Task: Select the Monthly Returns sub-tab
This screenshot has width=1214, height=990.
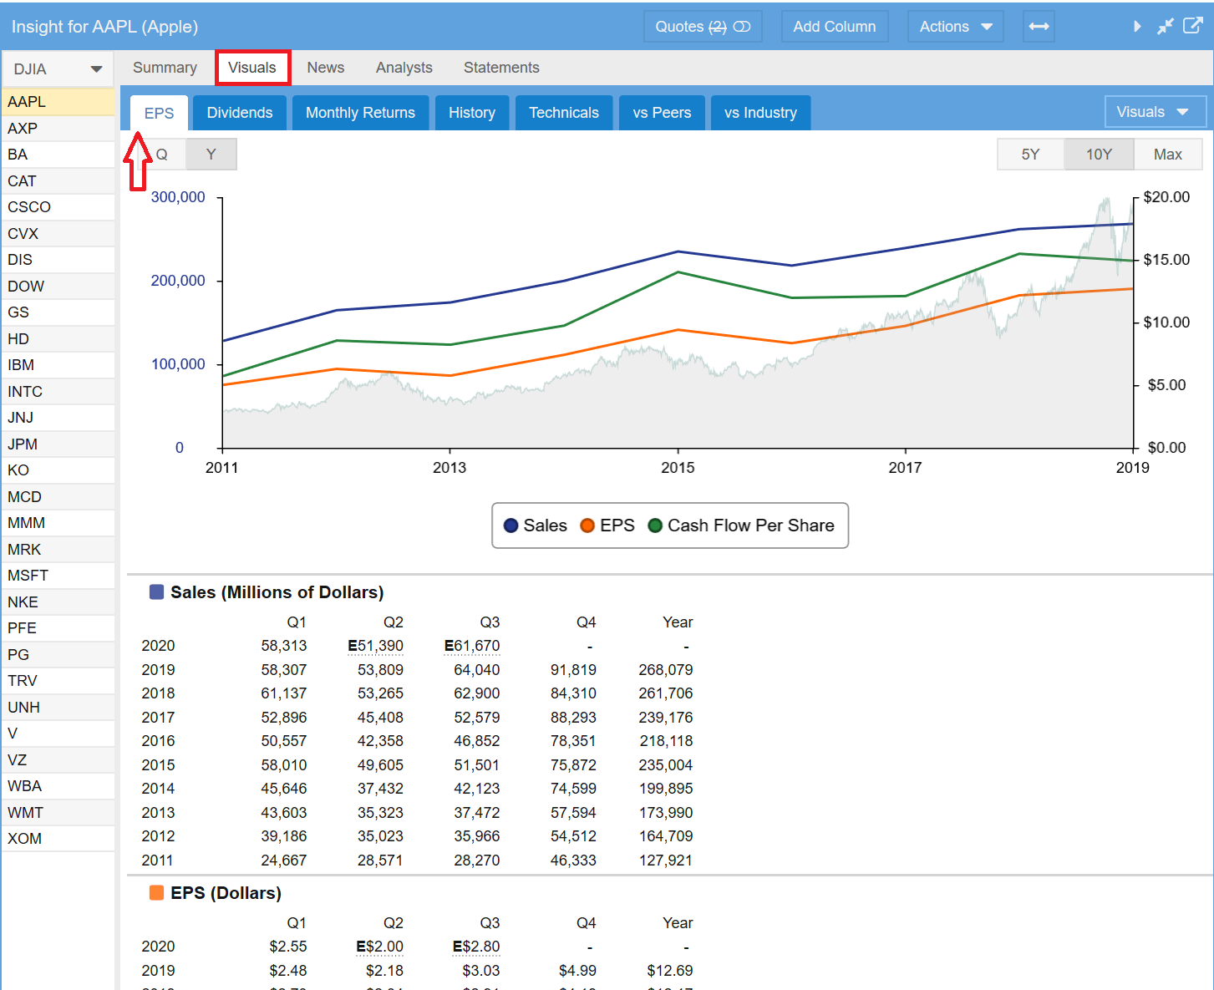Action: [360, 113]
